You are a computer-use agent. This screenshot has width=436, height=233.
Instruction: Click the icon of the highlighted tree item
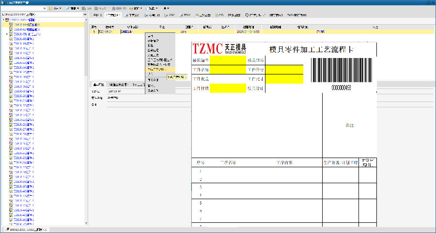click(11, 24)
